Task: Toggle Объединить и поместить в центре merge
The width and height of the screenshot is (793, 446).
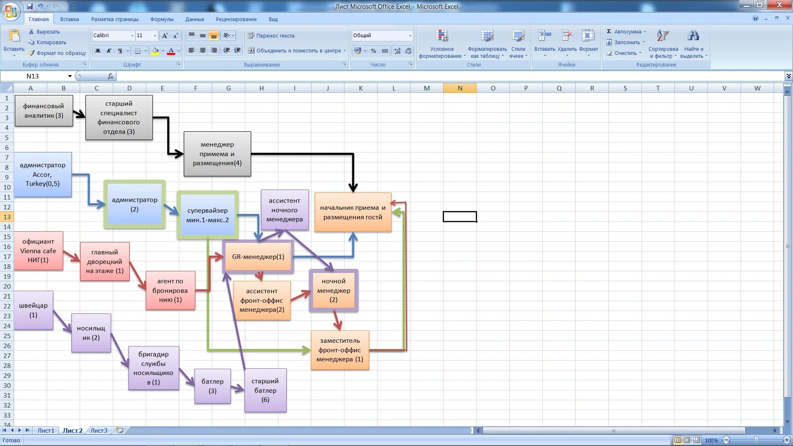Action: click(x=294, y=50)
